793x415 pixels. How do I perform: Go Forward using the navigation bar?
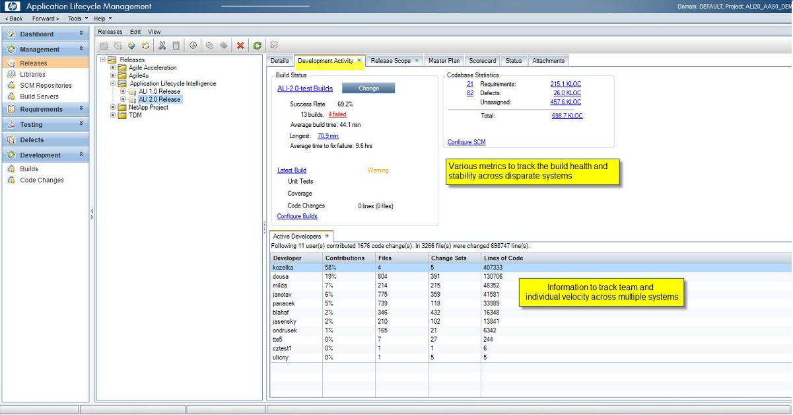(46, 19)
